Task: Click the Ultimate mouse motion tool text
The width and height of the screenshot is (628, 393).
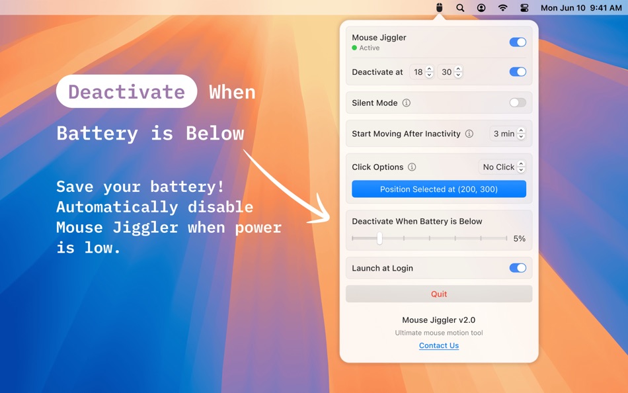Action: tap(439, 333)
